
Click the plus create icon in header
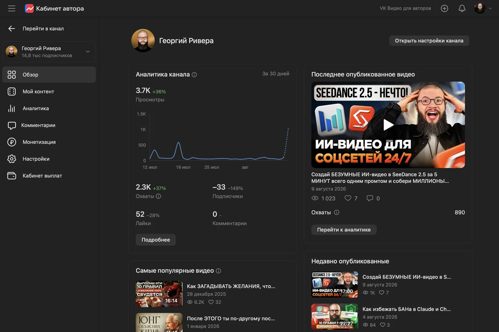(x=444, y=8)
